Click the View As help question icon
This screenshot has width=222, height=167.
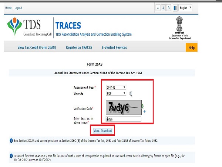131,94
